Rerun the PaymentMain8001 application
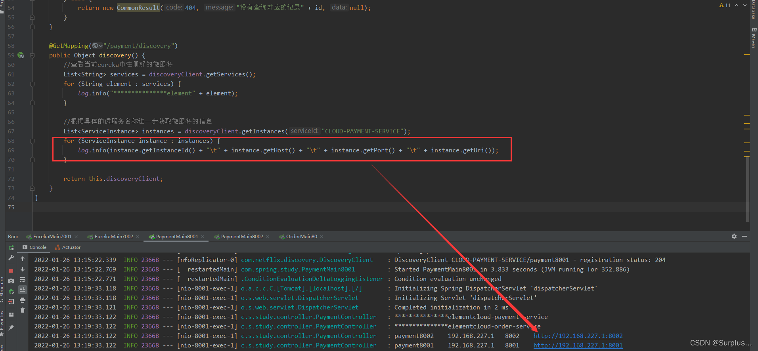Image resolution: width=758 pixels, height=351 pixels. pyautogui.click(x=11, y=248)
